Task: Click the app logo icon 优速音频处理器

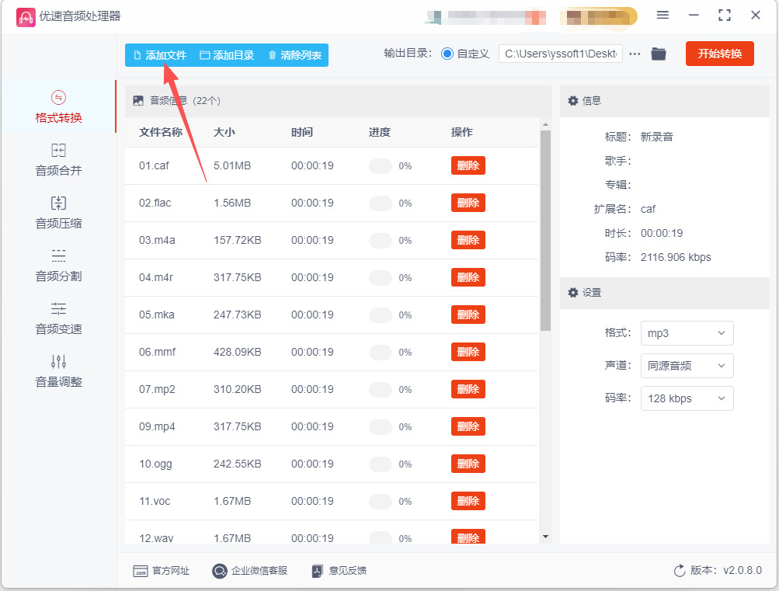Action: tap(26, 17)
